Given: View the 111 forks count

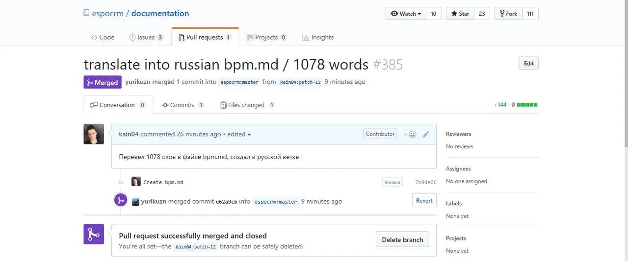Looking at the screenshot, I should pyautogui.click(x=530, y=14).
